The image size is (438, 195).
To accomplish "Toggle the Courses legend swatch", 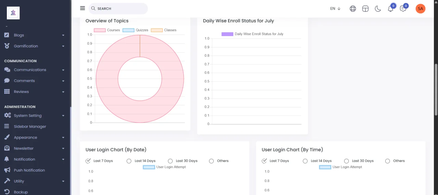I will [x=100, y=30].
